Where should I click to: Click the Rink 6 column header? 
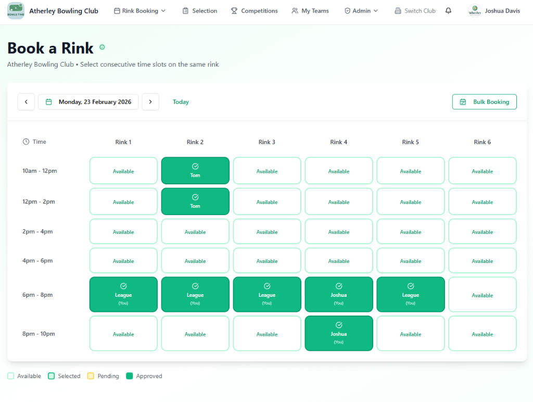483,142
